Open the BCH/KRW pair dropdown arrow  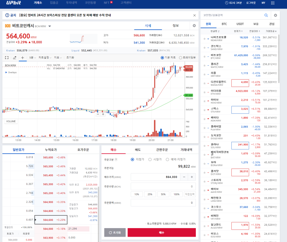(x=49, y=26)
